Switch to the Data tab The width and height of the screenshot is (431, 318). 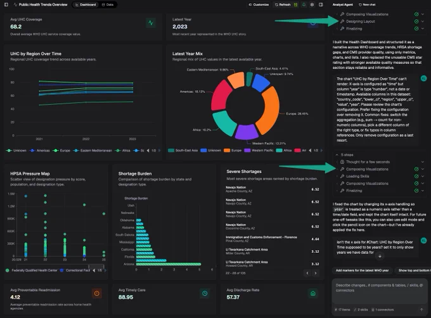[x=108, y=4]
